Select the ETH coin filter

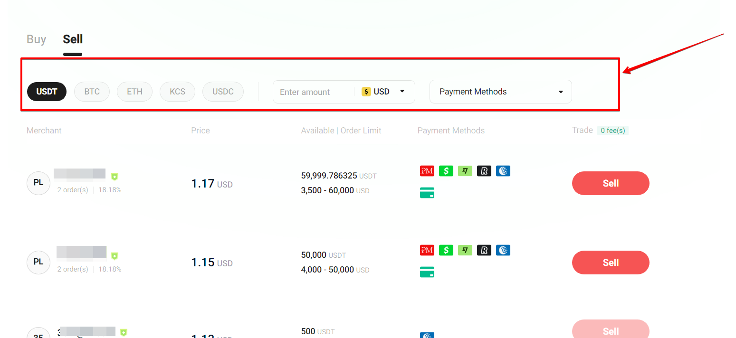click(135, 92)
